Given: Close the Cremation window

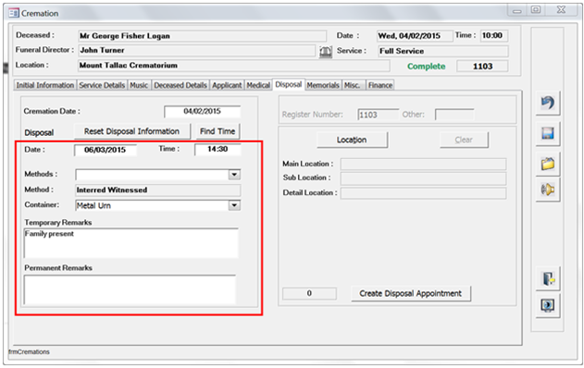Looking at the screenshot, I should tap(561, 10).
